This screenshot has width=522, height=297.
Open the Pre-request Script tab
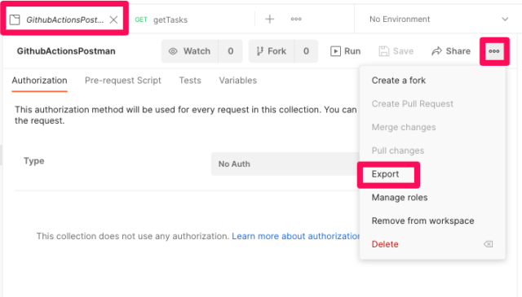(123, 81)
